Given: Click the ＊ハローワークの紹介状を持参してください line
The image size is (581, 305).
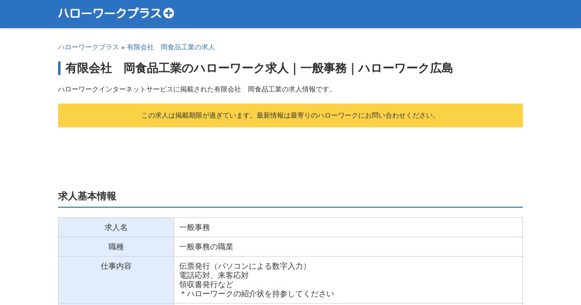Looking at the screenshot, I should pos(257,294).
